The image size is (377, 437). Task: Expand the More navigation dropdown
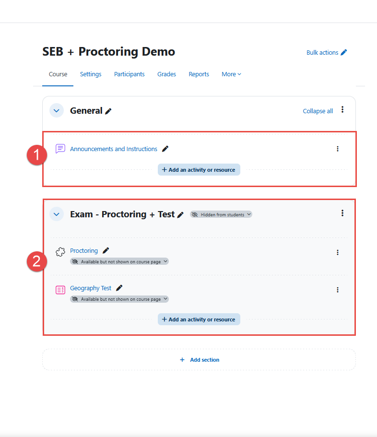coord(231,74)
